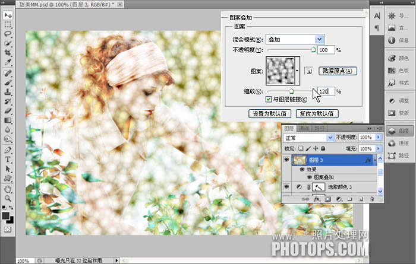Select the Blur tool
This screenshot has height=264, width=416.
click(x=8, y=130)
